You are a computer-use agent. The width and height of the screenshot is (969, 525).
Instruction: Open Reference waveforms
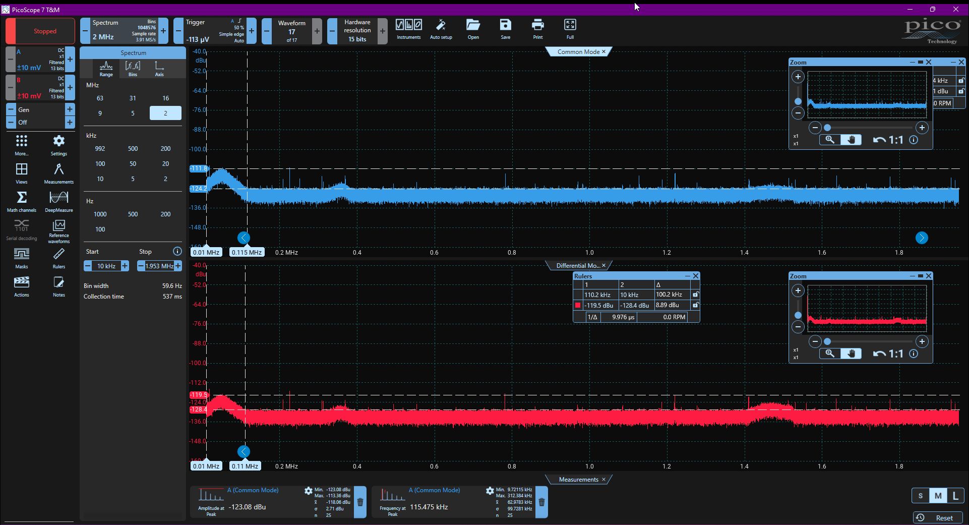coord(59,231)
